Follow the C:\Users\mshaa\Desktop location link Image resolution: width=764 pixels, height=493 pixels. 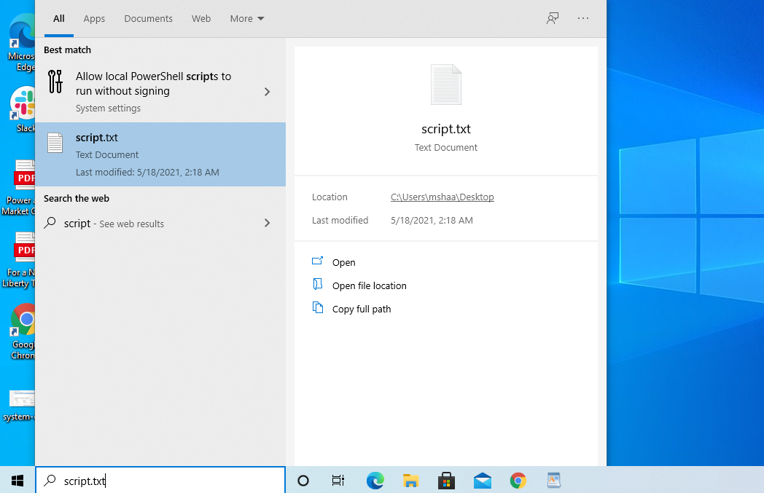[442, 197]
